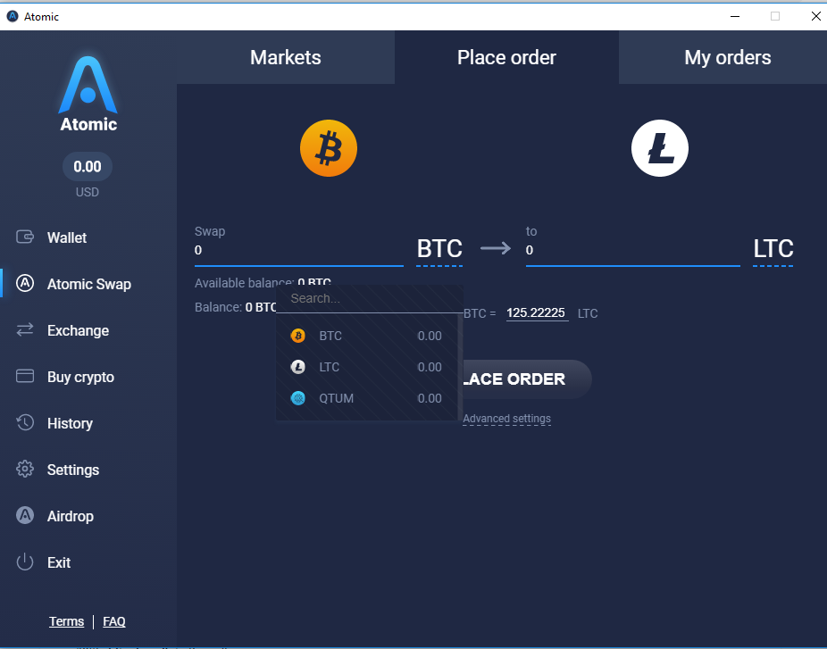The width and height of the screenshot is (827, 649).
Task: Open the History page
Action: 70,423
